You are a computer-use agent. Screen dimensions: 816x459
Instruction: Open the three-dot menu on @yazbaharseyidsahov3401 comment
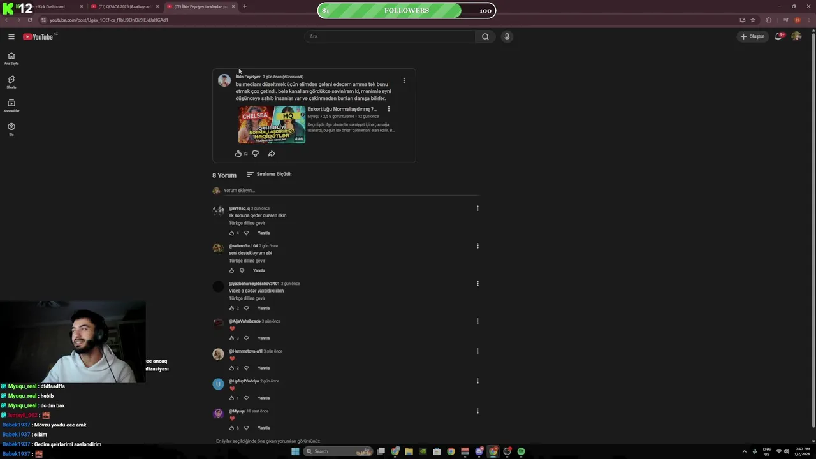477,284
